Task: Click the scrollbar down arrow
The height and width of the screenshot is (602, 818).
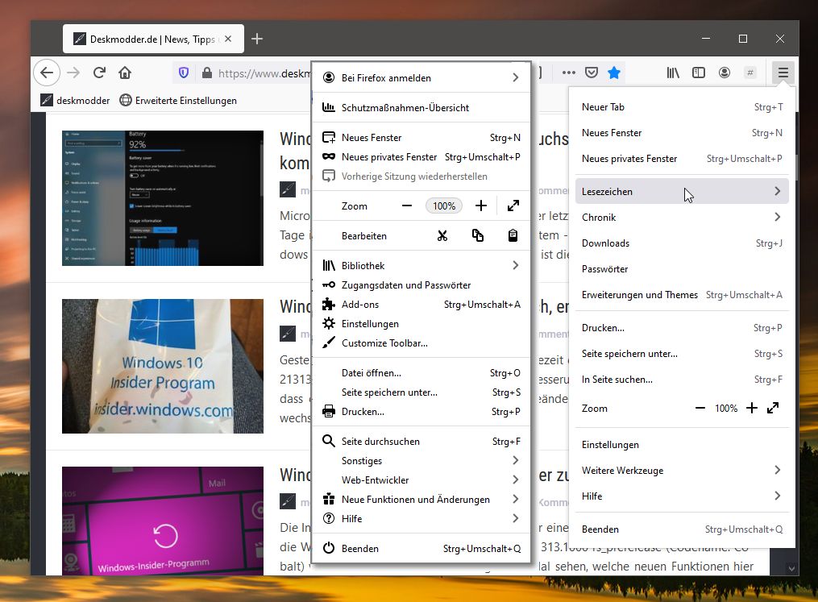Action: 791,569
